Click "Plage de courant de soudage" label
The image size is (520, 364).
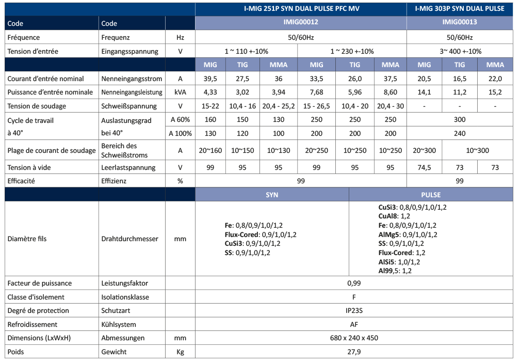click(x=52, y=151)
